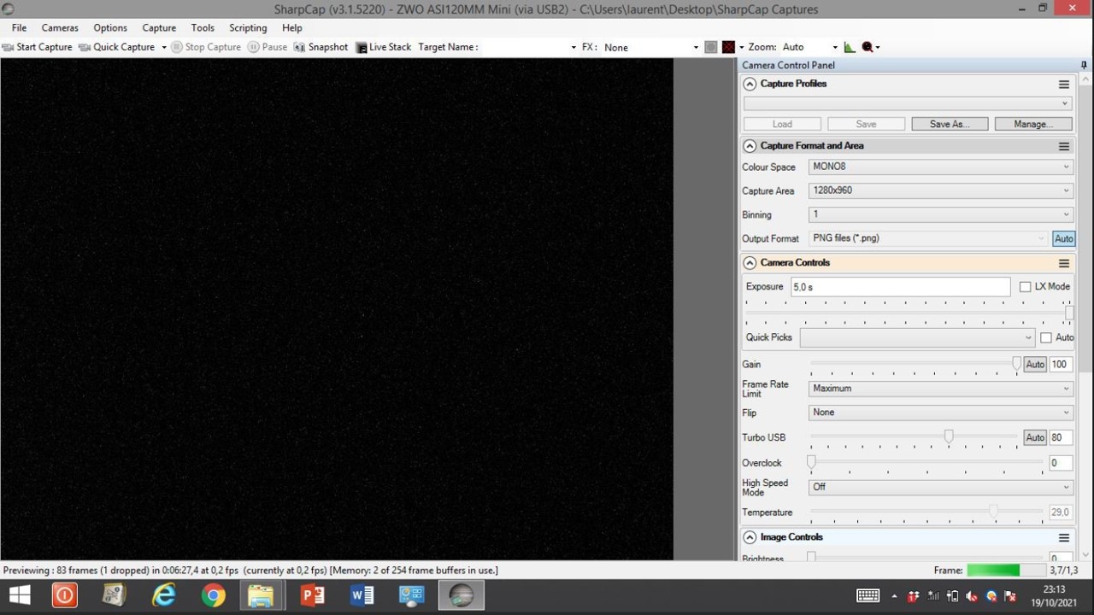Open the Target Name dropdown arrow
1094x615 pixels.
coord(573,47)
